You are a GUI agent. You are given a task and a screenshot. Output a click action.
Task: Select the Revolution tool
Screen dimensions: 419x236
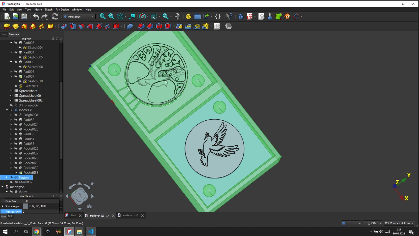click(15, 26)
